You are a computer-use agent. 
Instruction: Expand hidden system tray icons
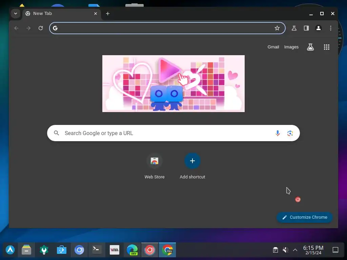pyautogui.click(x=295, y=250)
